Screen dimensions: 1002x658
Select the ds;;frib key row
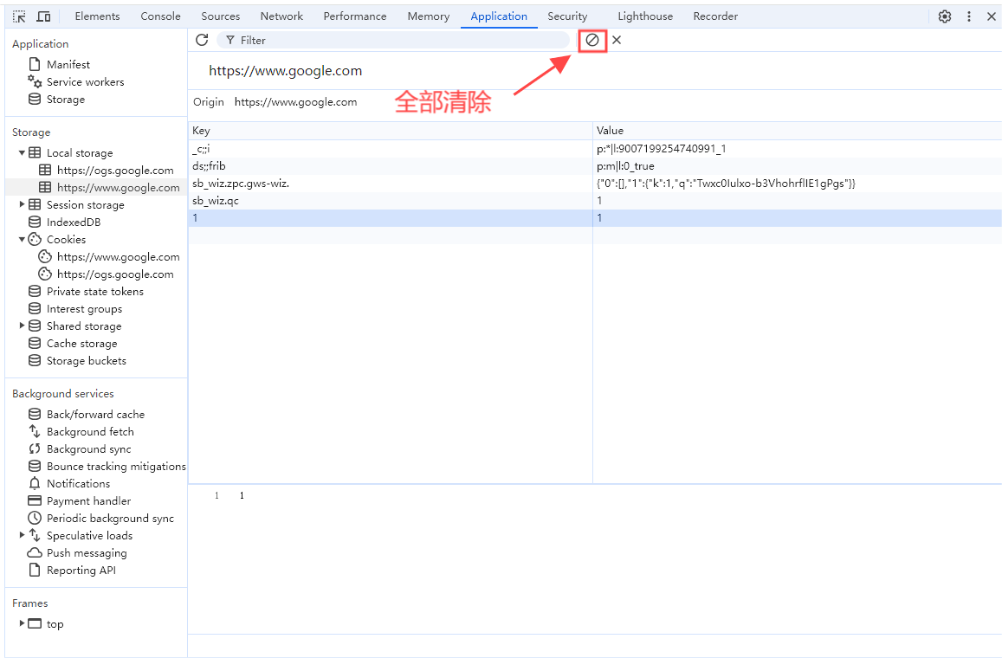391,166
